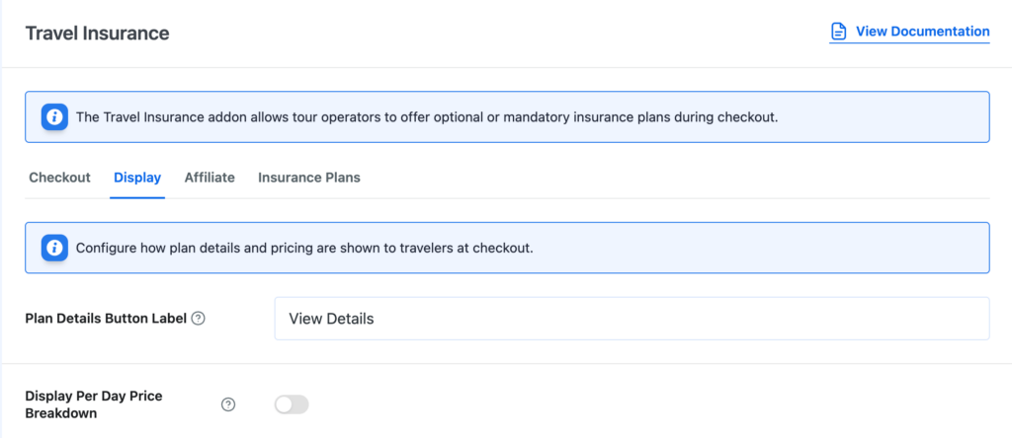Click the underline below the View Documentation link

pyautogui.click(x=909, y=42)
